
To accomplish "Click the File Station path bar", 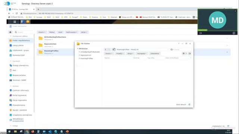I will [142, 50].
